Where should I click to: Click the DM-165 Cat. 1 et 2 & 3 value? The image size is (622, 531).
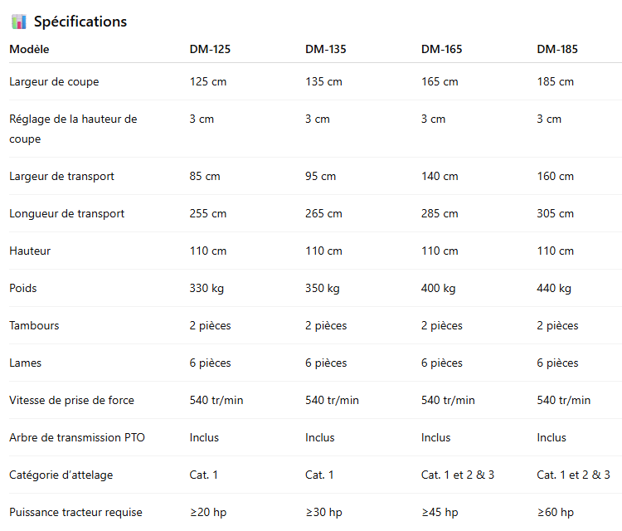coord(458,475)
